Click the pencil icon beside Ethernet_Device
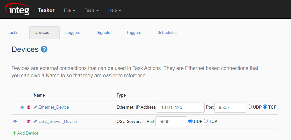291x140 pixels. [x=35, y=107]
